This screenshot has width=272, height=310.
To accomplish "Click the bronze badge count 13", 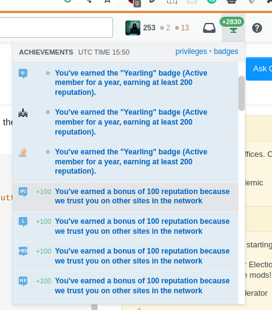I will click(183, 28).
